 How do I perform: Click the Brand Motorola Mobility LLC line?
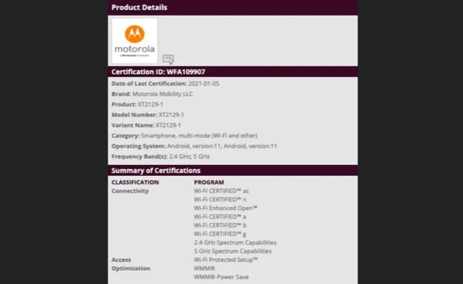coord(152,94)
